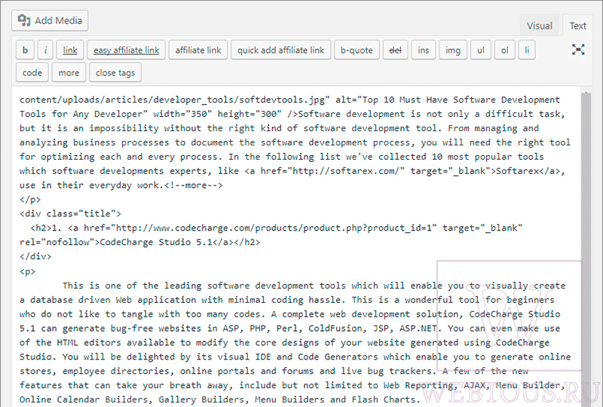This screenshot has height=407, width=603.
Task: Click the affiliate link quicktag button
Action: click(x=198, y=50)
